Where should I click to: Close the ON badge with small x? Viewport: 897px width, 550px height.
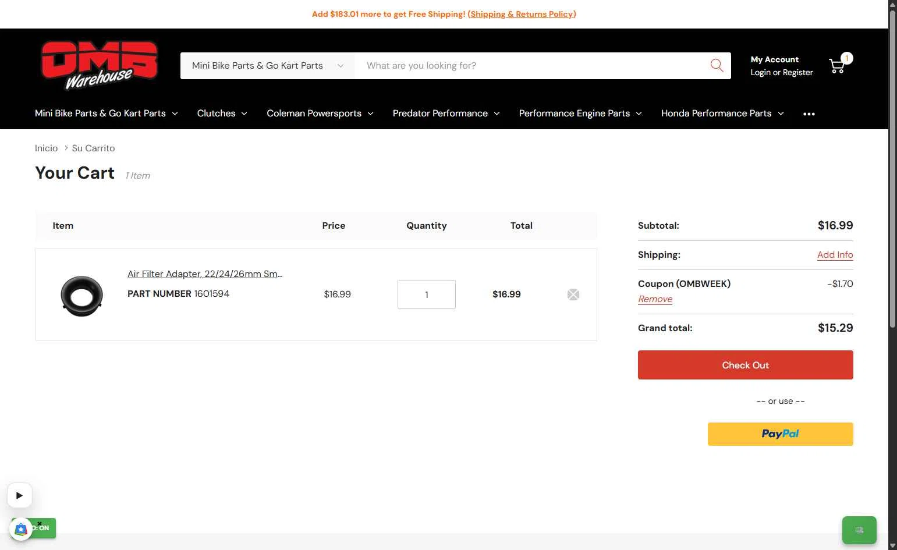pos(40,523)
